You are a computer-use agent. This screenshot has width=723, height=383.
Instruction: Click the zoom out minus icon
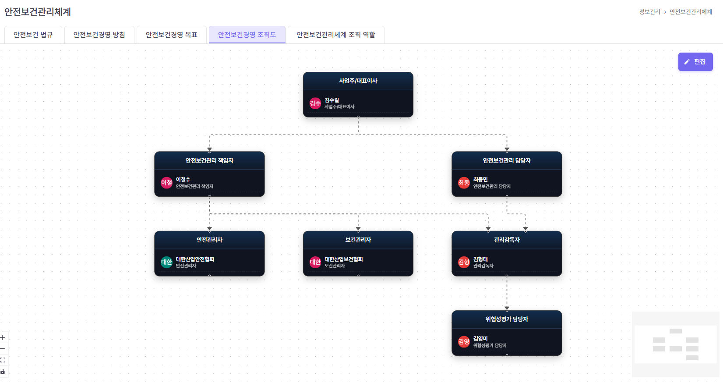3,349
